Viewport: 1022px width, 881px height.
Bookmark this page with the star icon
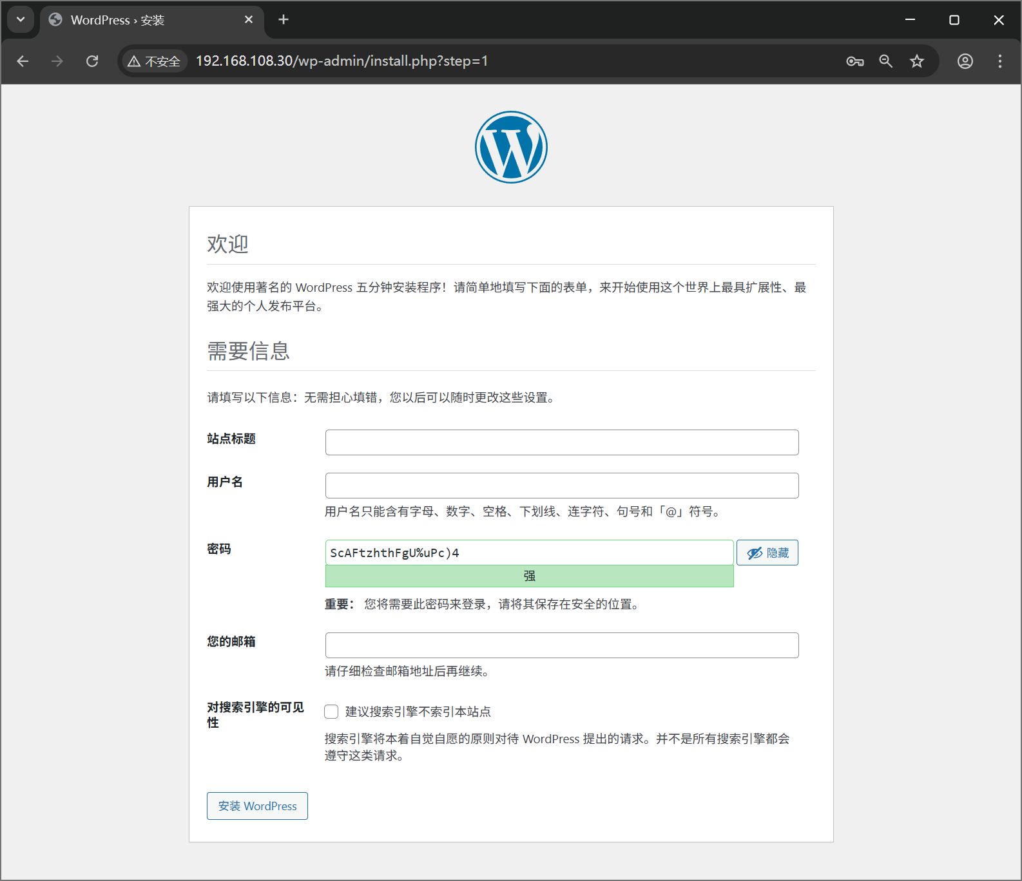(x=917, y=61)
